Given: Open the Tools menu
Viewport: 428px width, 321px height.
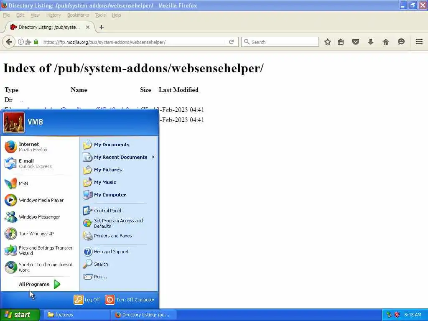Looking at the screenshot, I should 100,15.
